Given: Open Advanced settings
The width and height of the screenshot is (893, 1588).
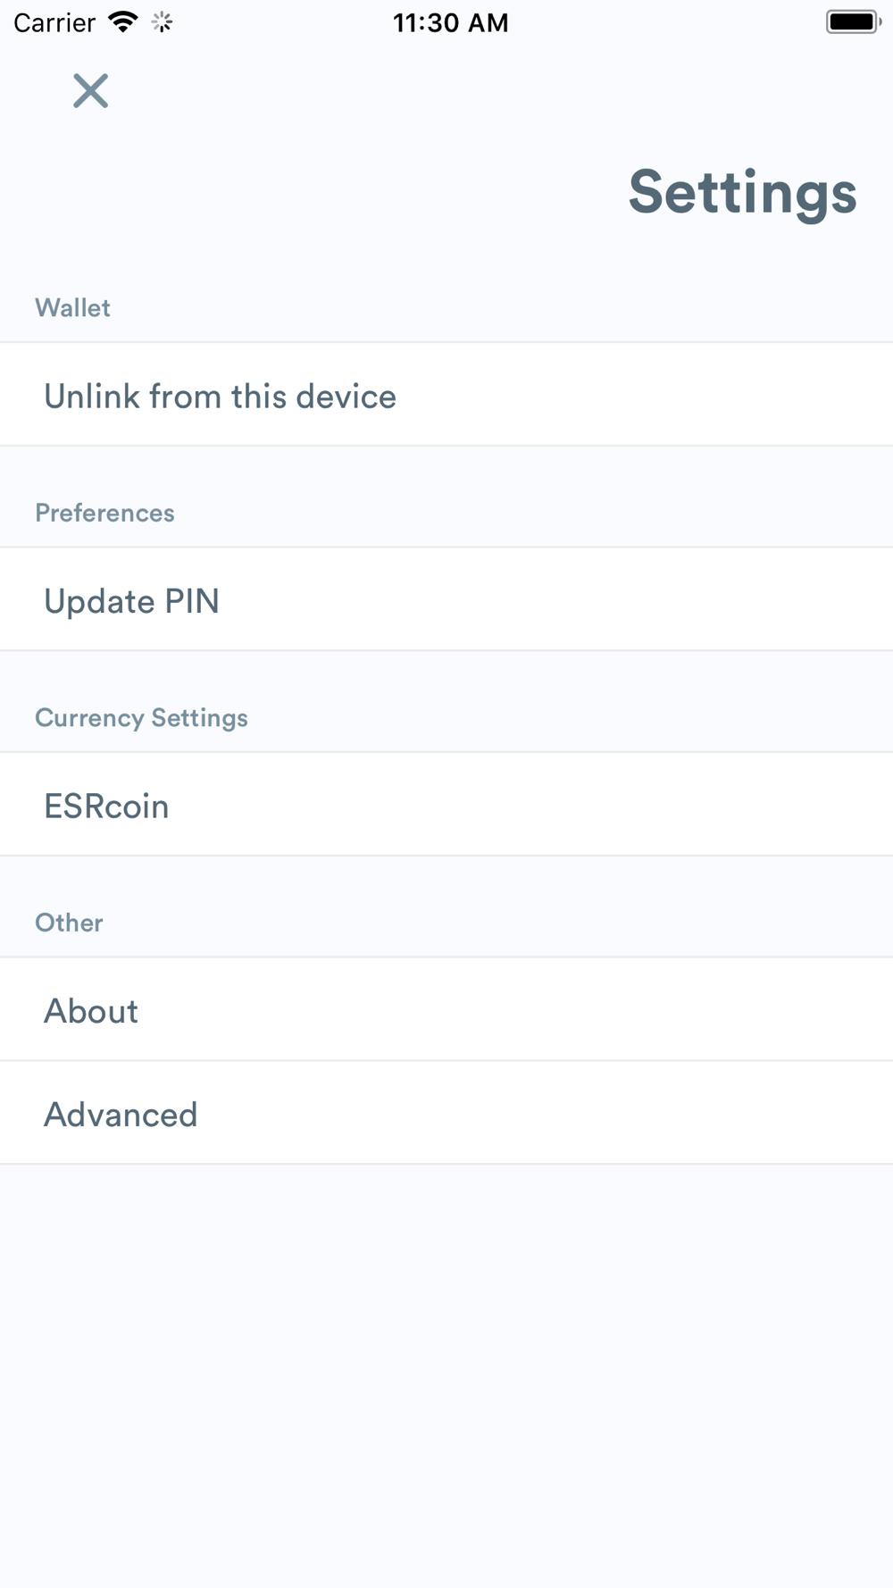Looking at the screenshot, I should click(x=446, y=1113).
